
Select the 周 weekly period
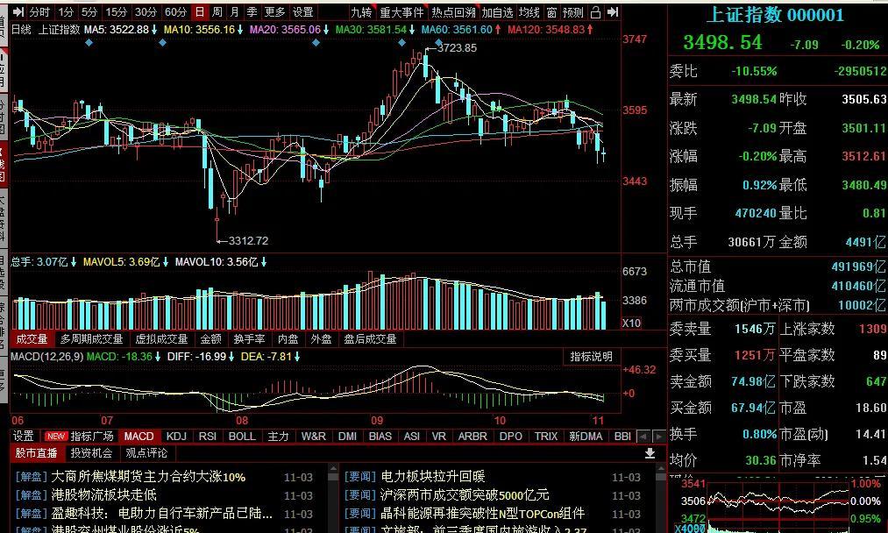coord(217,12)
